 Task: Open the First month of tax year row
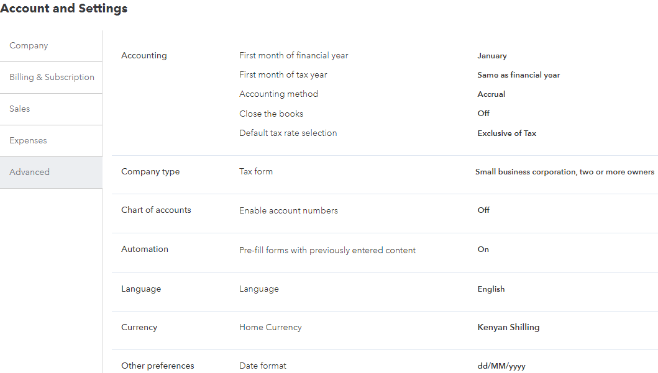283,75
